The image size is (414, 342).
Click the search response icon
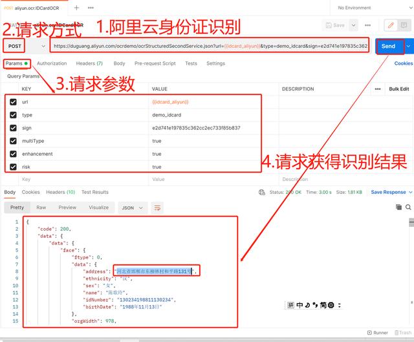coord(408,208)
